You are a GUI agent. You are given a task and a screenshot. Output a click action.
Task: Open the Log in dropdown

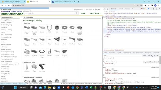pyautogui.click(x=98, y=10)
